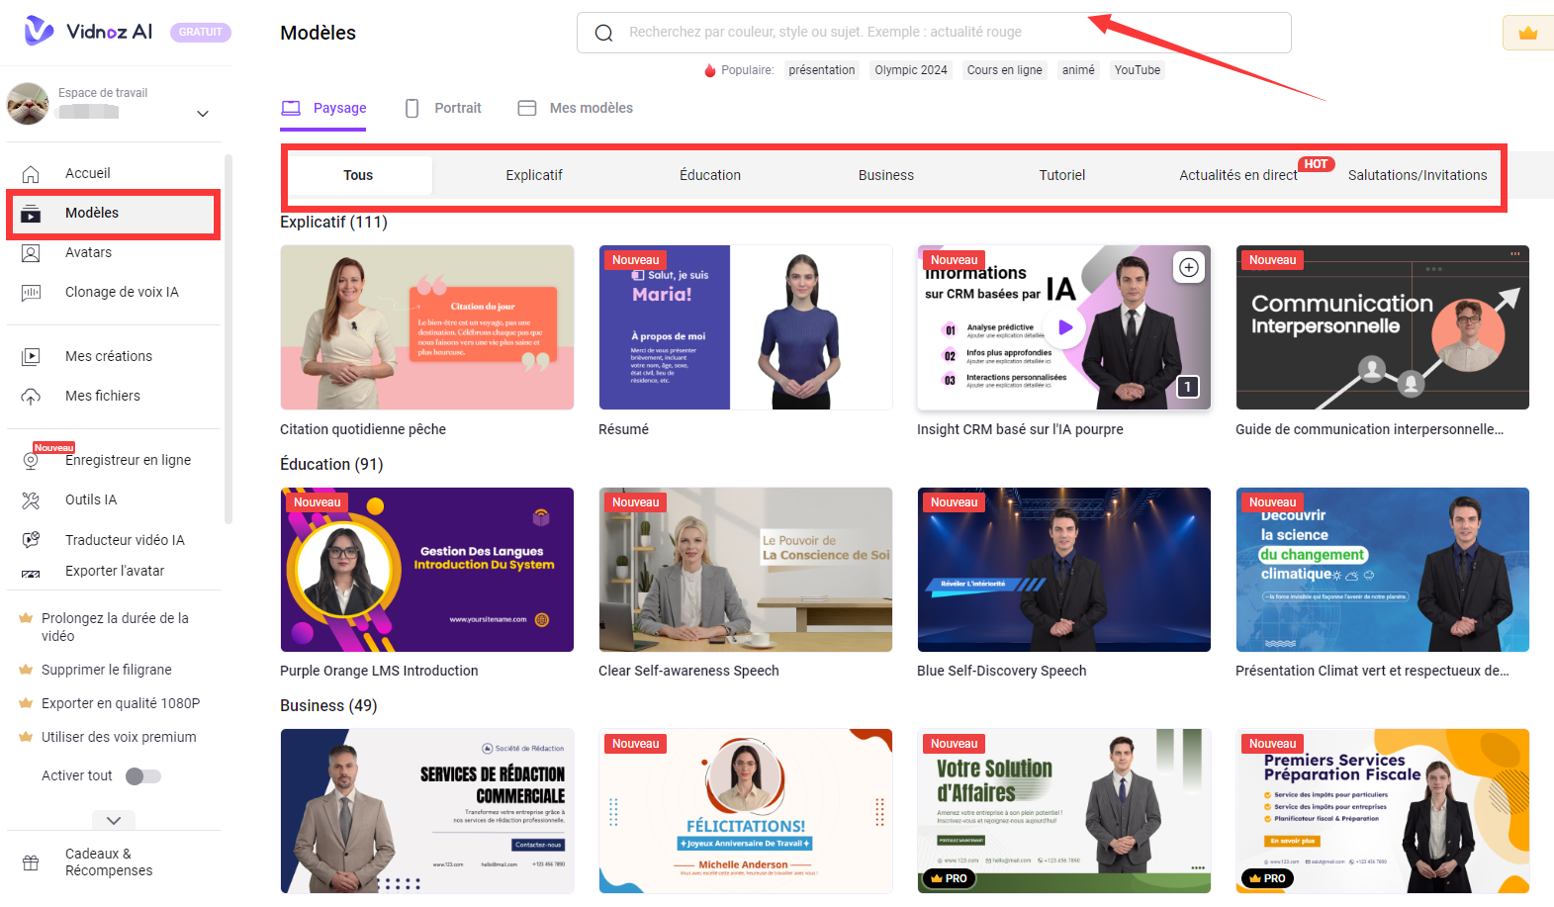Open Votre Solution d'Affaires PRO template
Screen dimensions: 1554x907
(1064, 811)
